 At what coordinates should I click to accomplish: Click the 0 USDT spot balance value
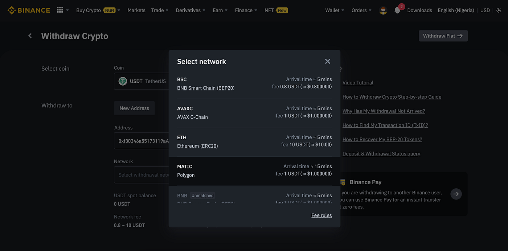click(122, 204)
